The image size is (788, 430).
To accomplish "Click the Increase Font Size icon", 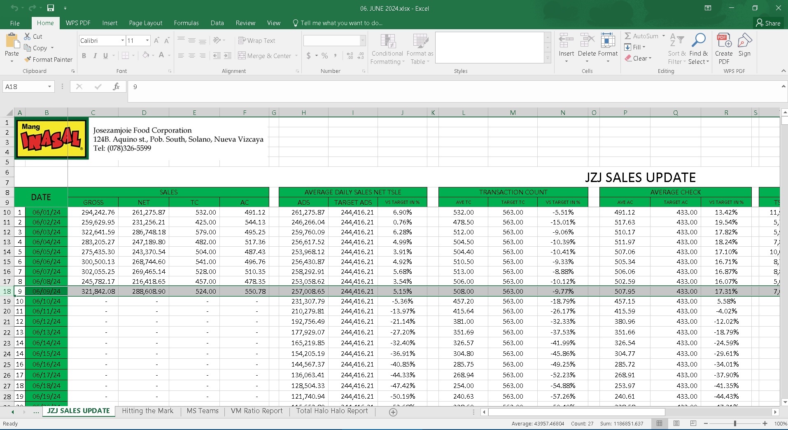I will [x=156, y=40].
